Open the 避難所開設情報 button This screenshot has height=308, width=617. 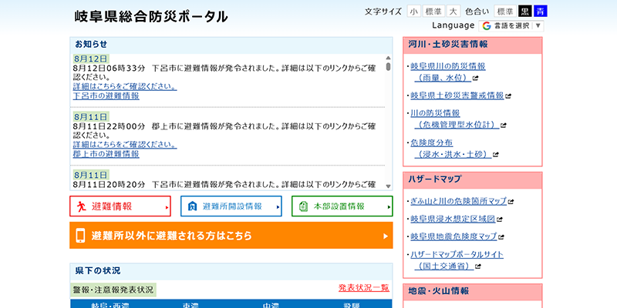coord(231,206)
